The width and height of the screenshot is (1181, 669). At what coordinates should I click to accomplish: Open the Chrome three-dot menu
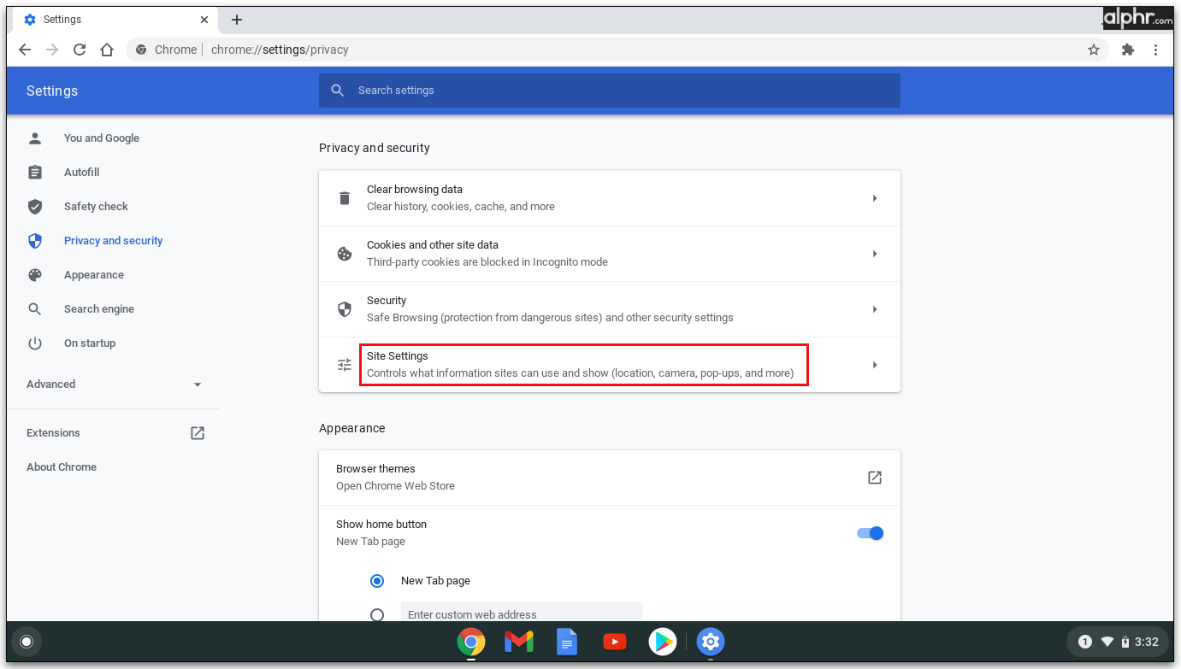(1155, 50)
